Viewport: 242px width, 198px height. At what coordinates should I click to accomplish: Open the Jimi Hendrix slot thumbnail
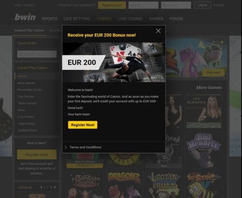pos(204,150)
